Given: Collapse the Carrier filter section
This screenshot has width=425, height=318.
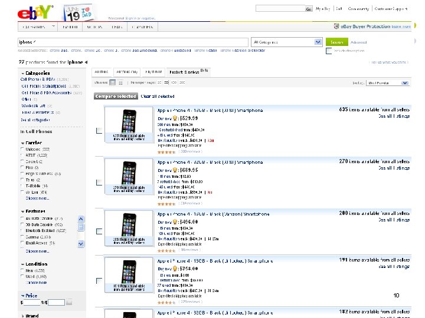Looking at the screenshot, I should (23, 143).
